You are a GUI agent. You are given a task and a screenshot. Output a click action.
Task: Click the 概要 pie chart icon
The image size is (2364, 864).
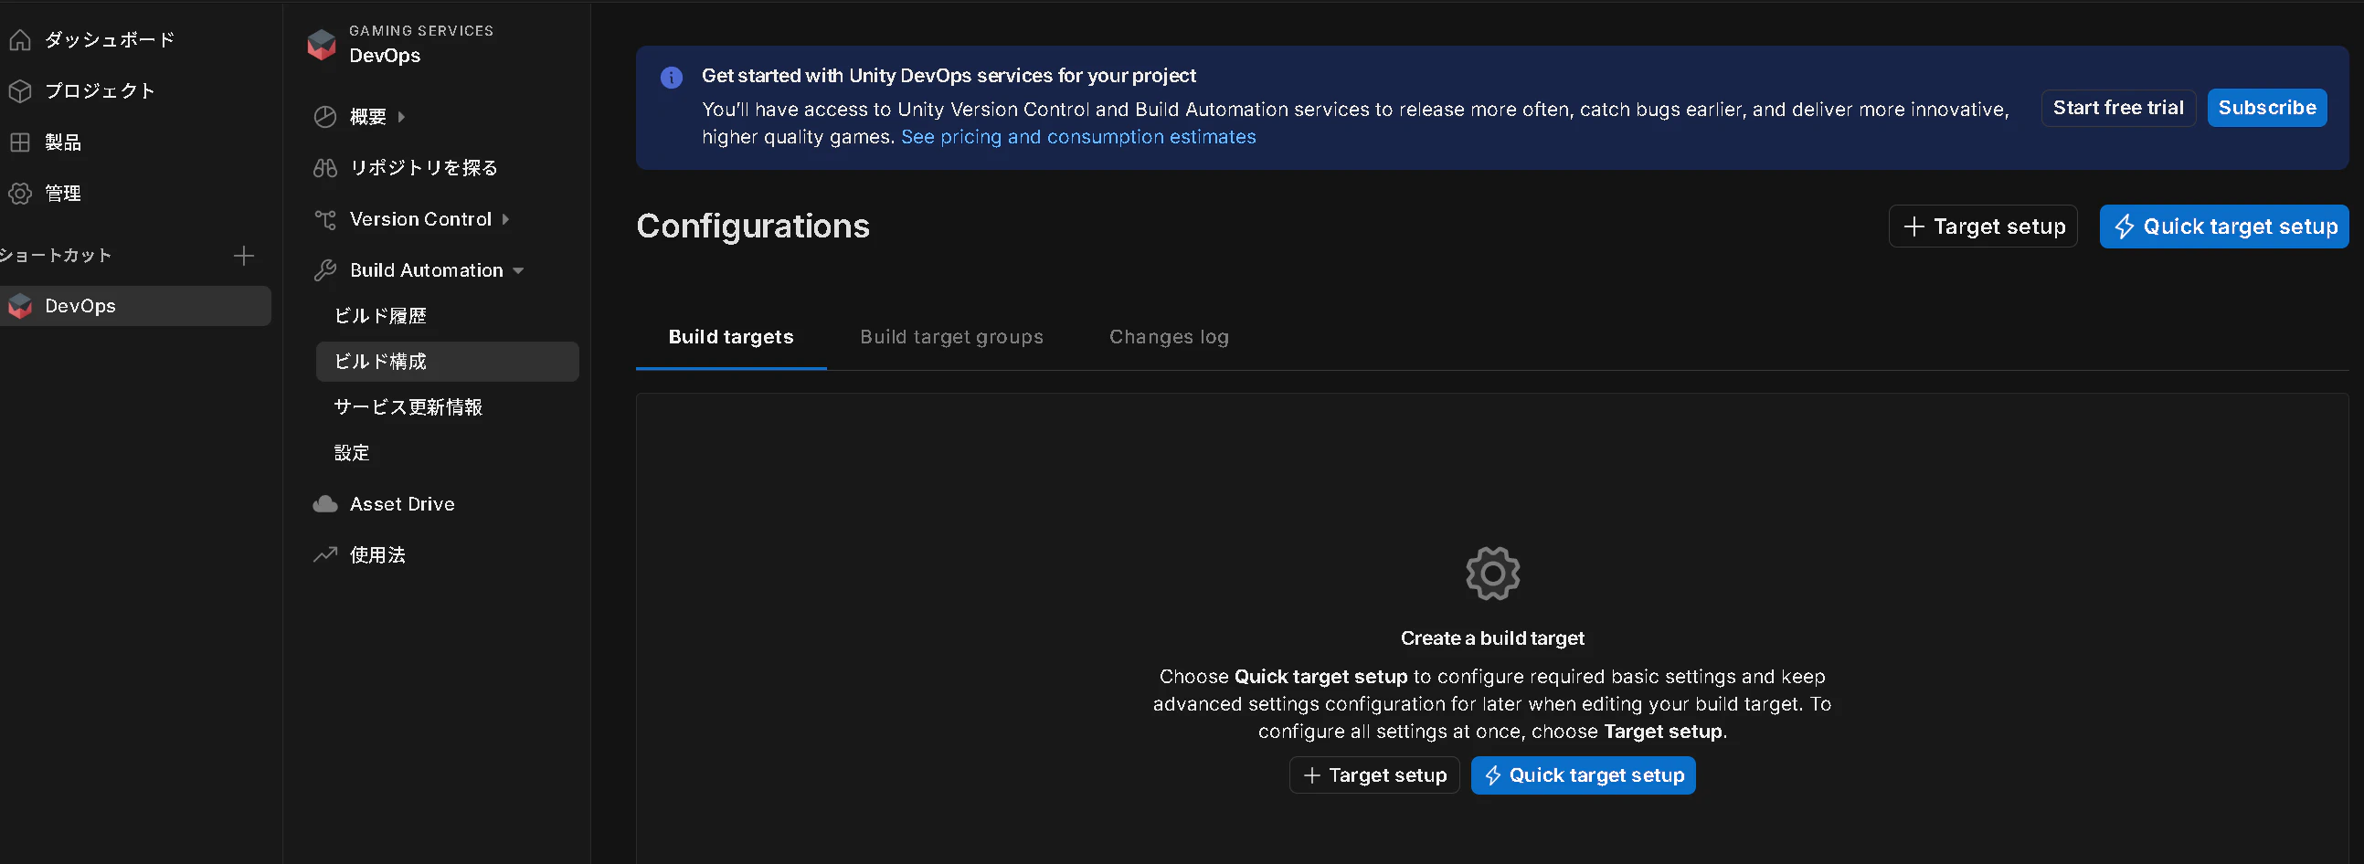click(x=325, y=117)
